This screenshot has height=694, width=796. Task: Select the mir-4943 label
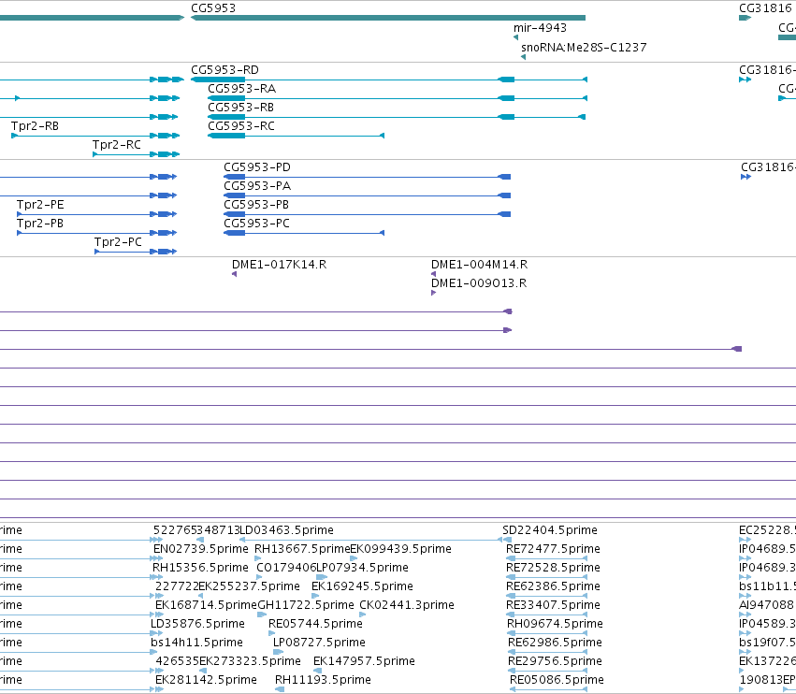(x=540, y=28)
